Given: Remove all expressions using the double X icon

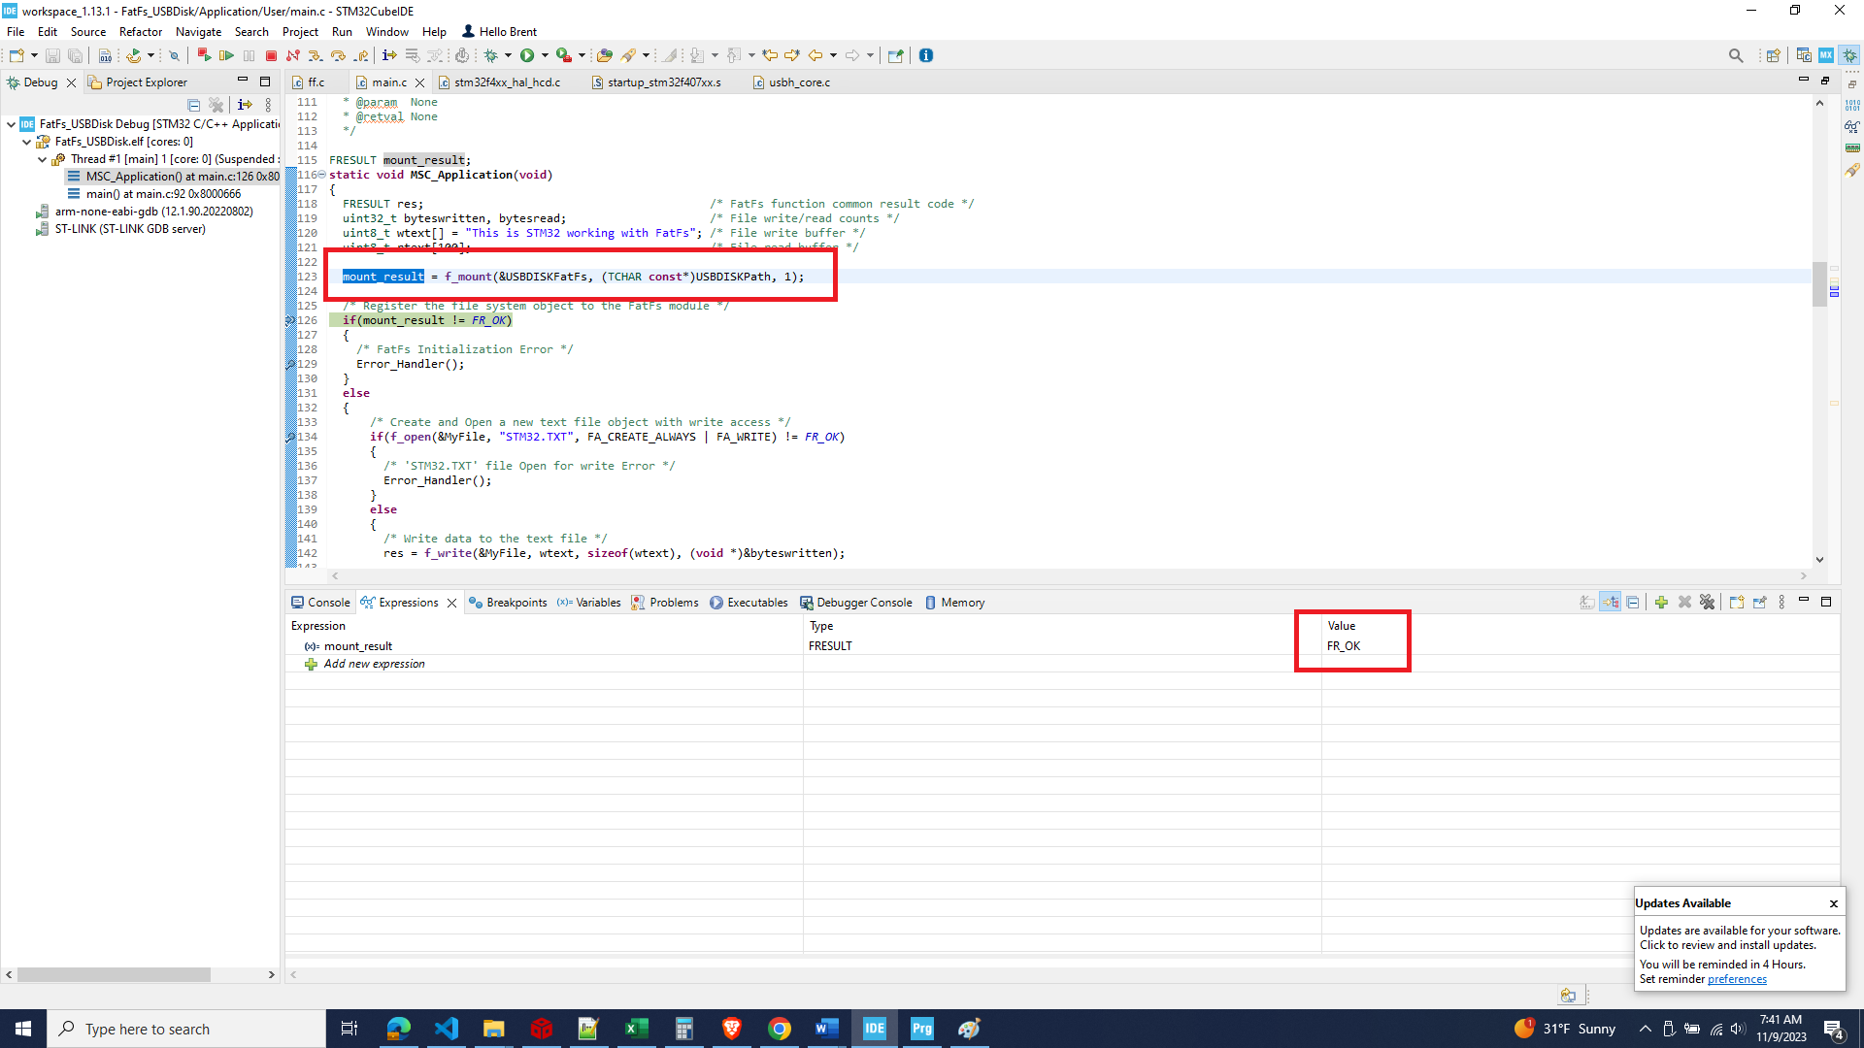Looking at the screenshot, I should click(x=1708, y=603).
